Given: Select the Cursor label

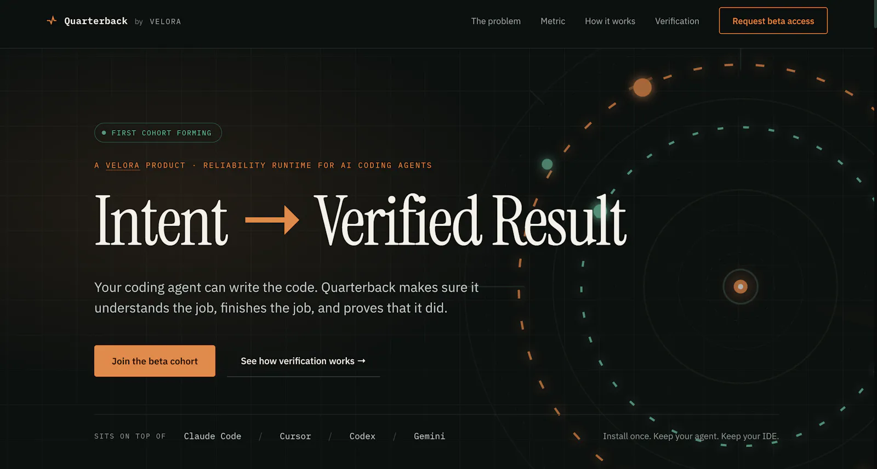Looking at the screenshot, I should click(x=295, y=436).
